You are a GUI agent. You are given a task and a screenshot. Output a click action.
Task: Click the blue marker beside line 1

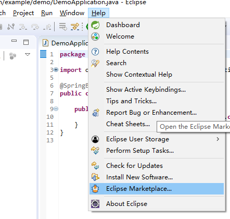coord(43,54)
